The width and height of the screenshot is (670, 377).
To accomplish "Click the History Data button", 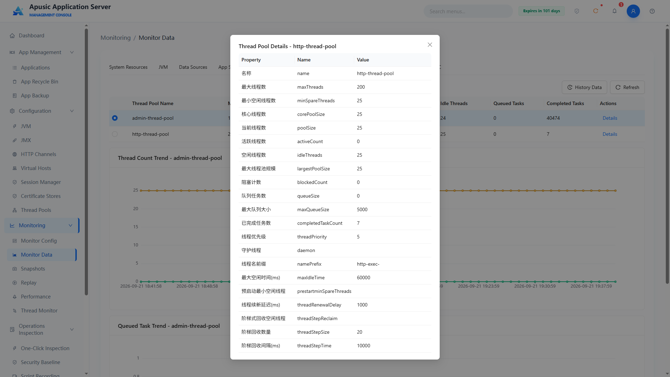I will click(584, 87).
